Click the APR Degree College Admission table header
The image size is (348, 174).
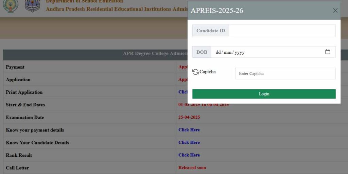(x=95, y=55)
